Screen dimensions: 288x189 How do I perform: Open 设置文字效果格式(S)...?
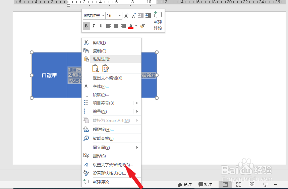(x=112, y=165)
